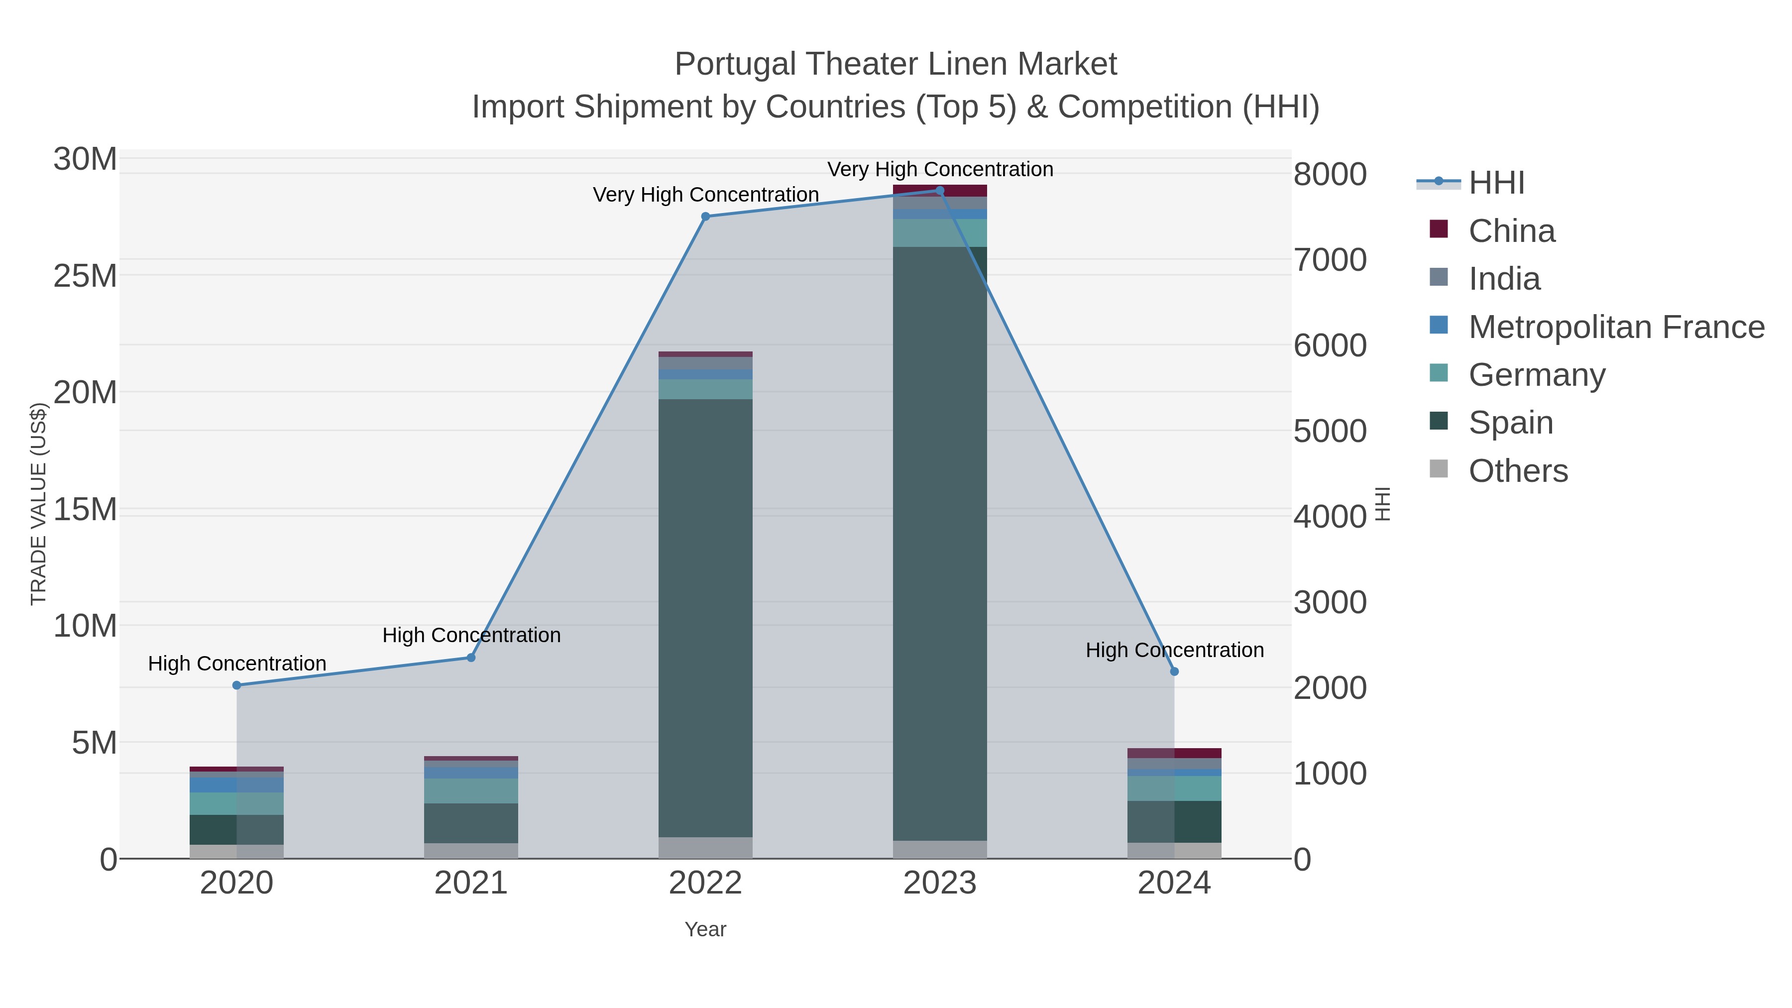Image resolution: width=1792 pixels, height=1008 pixels.
Task: Click the 30M trade value axis label
Action: coord(85,159)
